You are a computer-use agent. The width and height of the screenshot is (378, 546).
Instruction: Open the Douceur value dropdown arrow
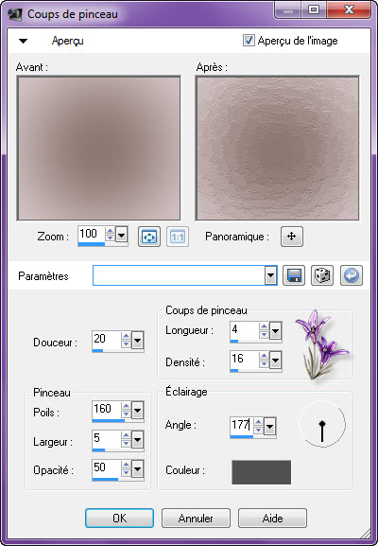pyautogui.click(x=138, y=341)
